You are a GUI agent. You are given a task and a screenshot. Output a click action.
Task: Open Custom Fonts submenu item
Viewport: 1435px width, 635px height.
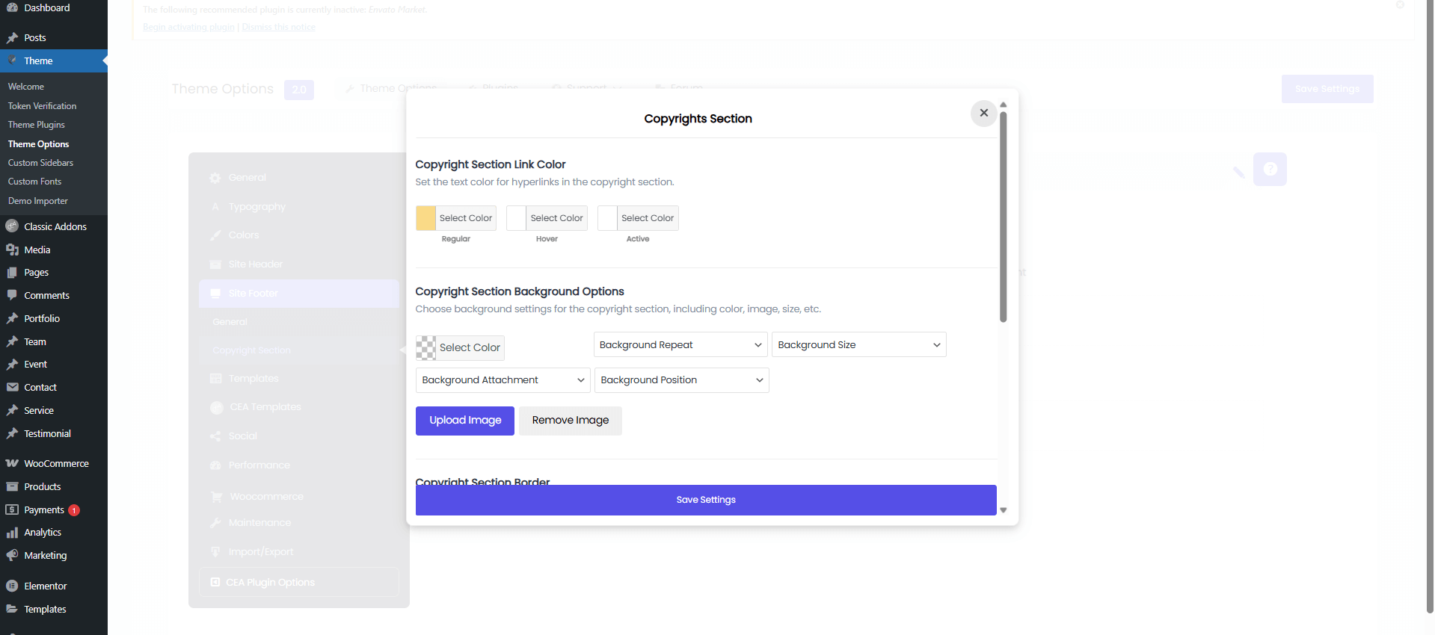pyautogui.click(x=34, y=182)
